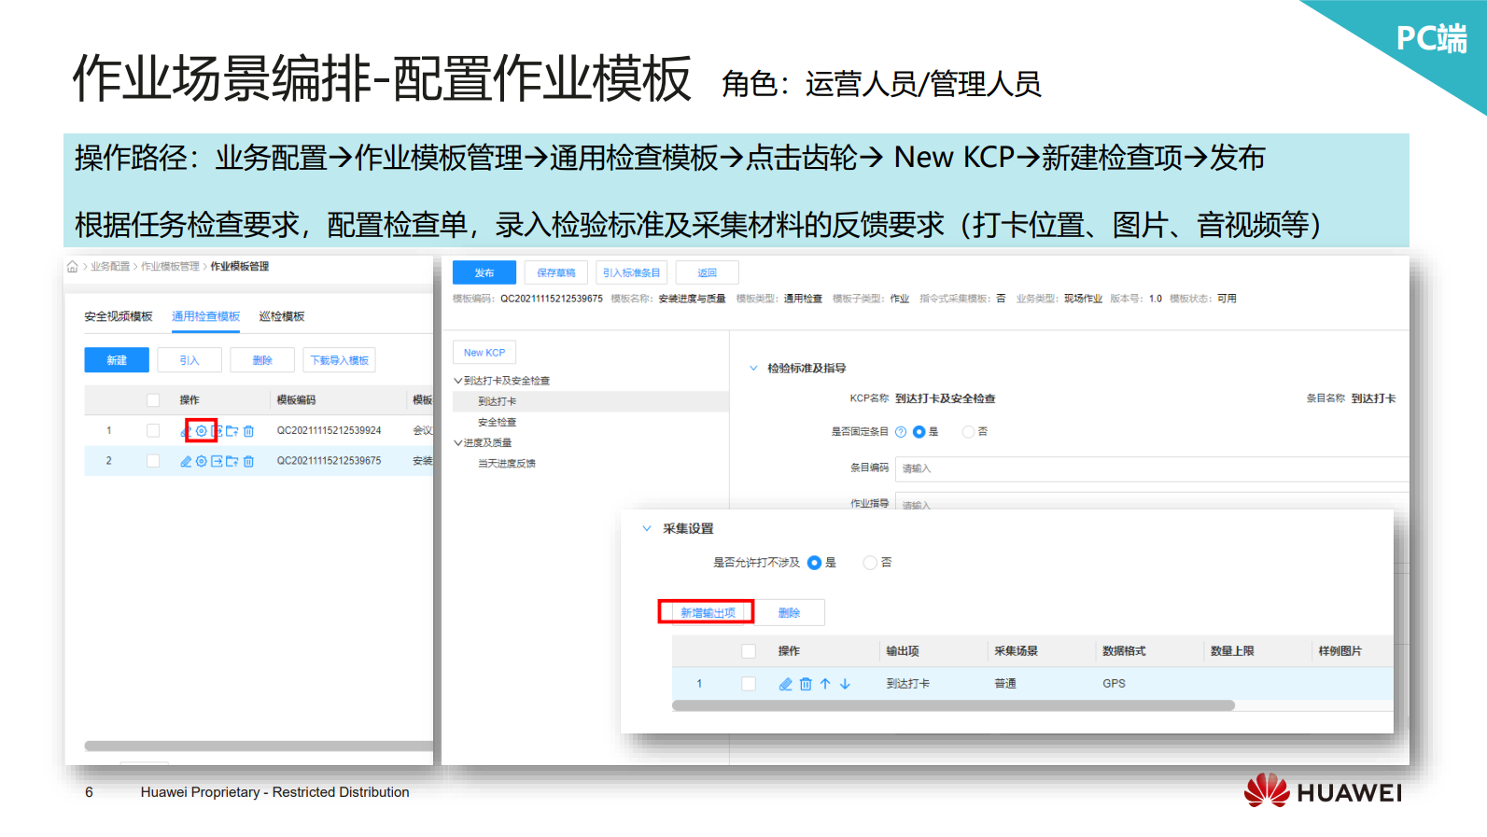Collapse the 检验标准及指导 section
1487x837 pixels.
coord(753,369)
